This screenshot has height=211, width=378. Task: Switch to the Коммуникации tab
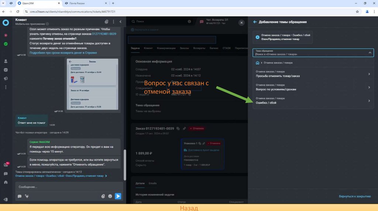click(x=166, y=48)
